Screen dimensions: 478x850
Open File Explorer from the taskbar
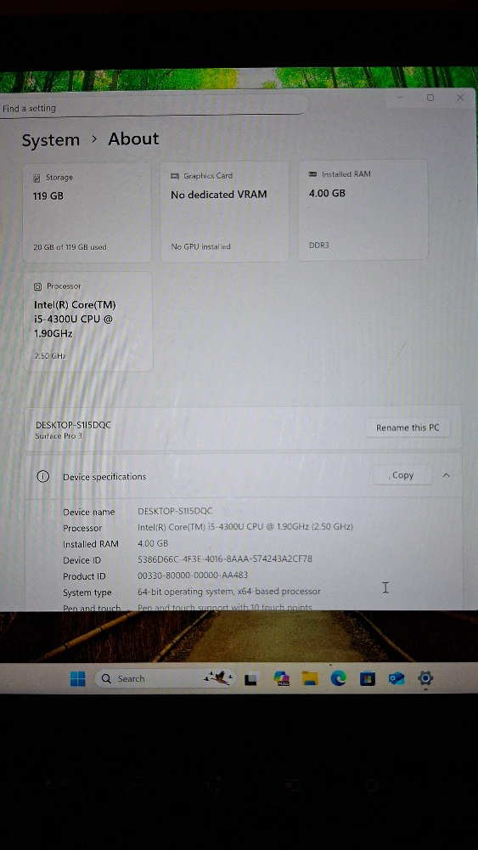coord(310,678)
